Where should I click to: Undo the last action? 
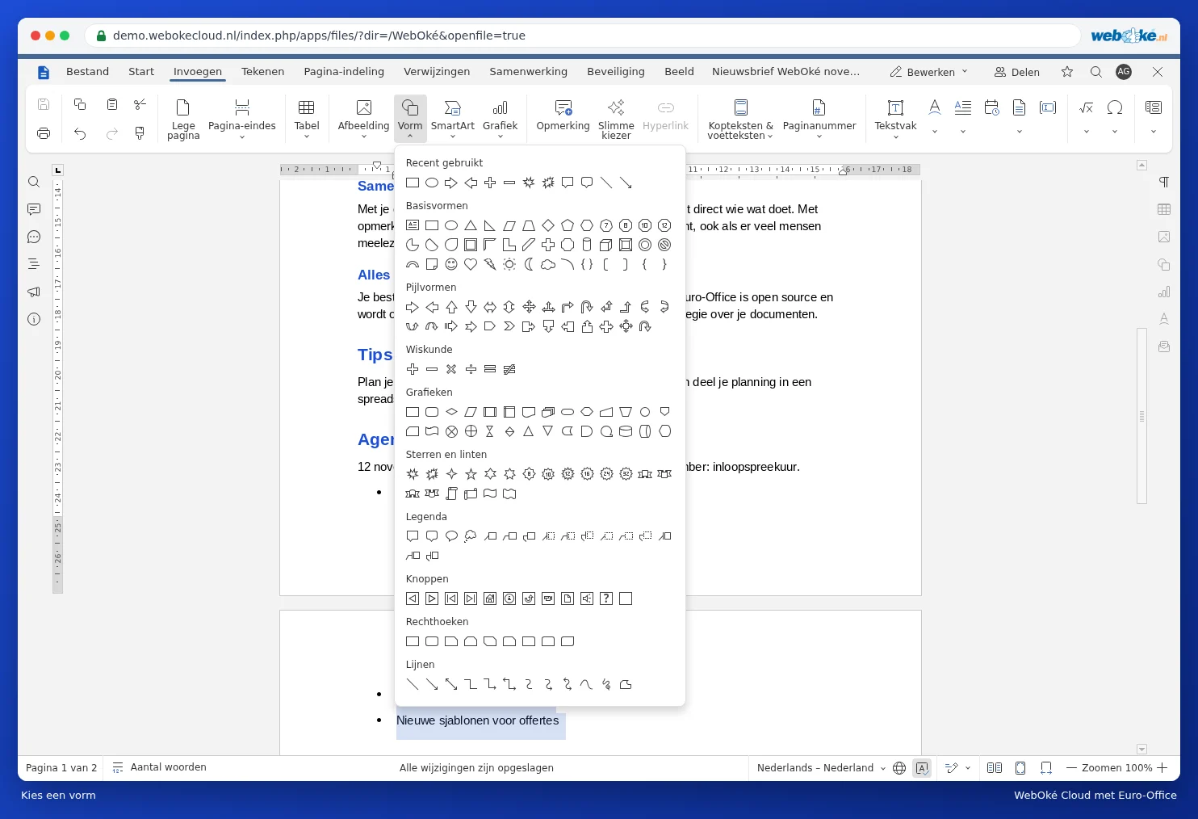click(80, 133)
